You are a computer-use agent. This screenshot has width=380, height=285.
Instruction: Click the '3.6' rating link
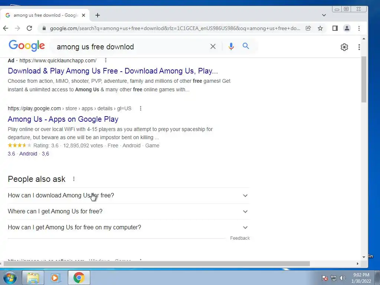point(12,154)
